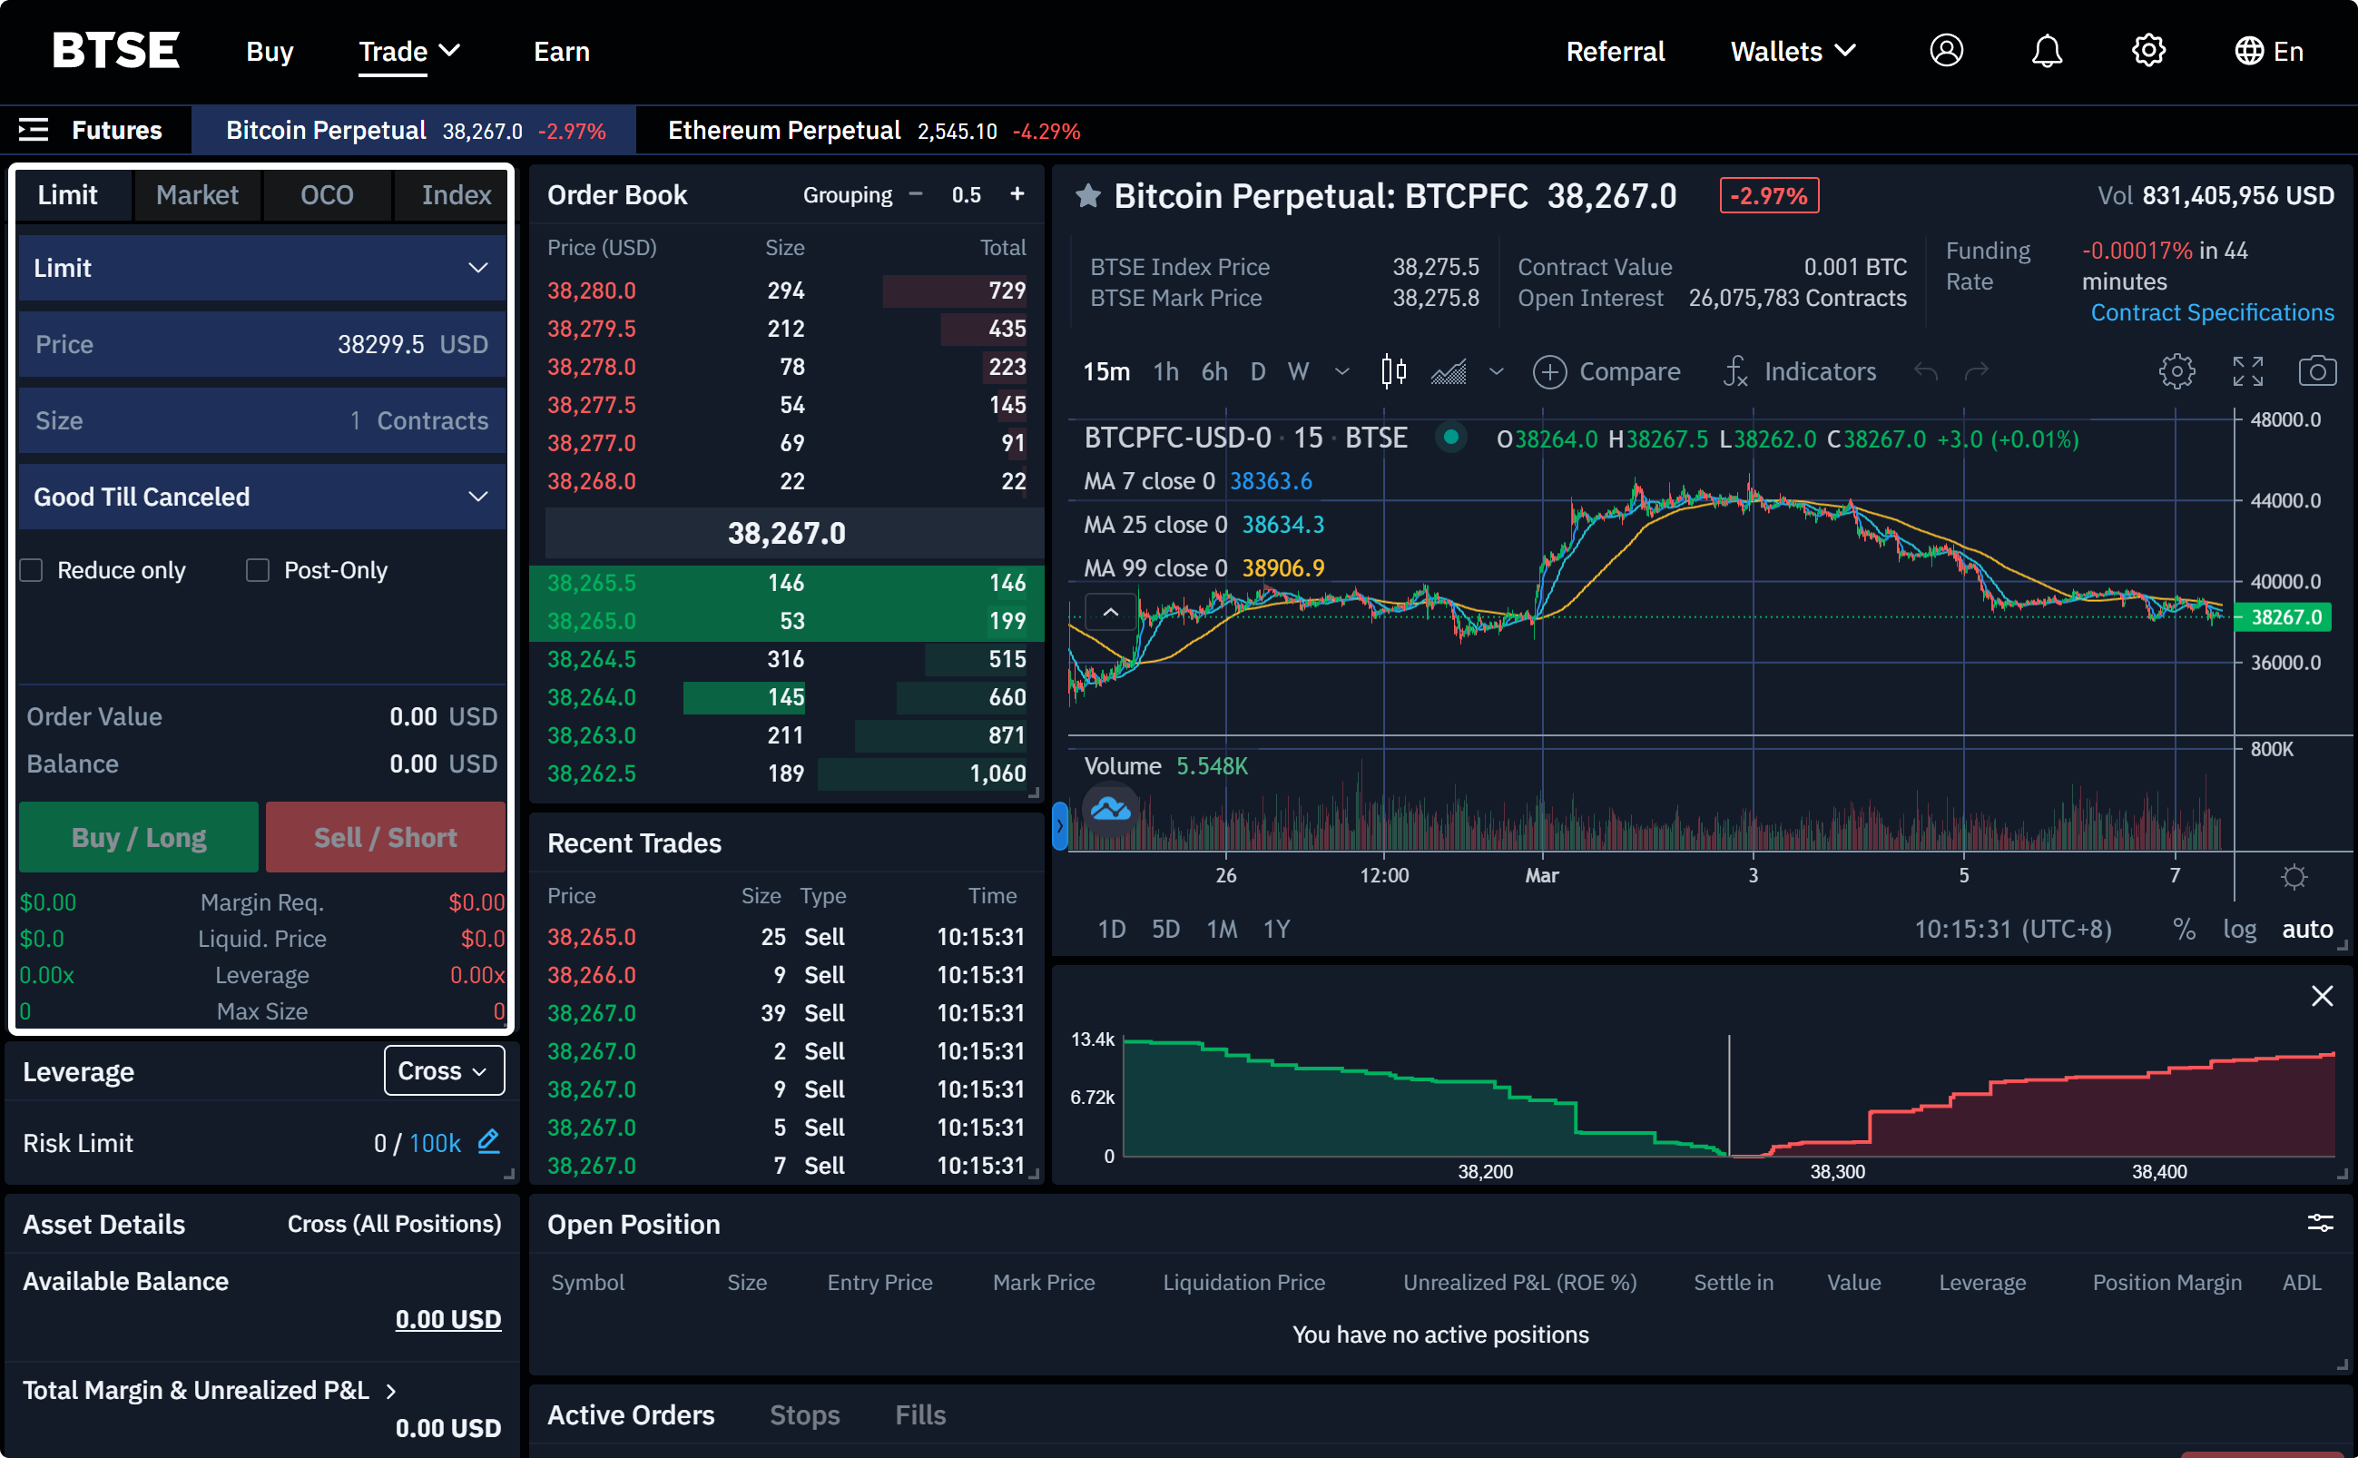Screen dimensions: 2358x1458
Task: Open settings gear in top navigation
Action: pos(2147,50)
